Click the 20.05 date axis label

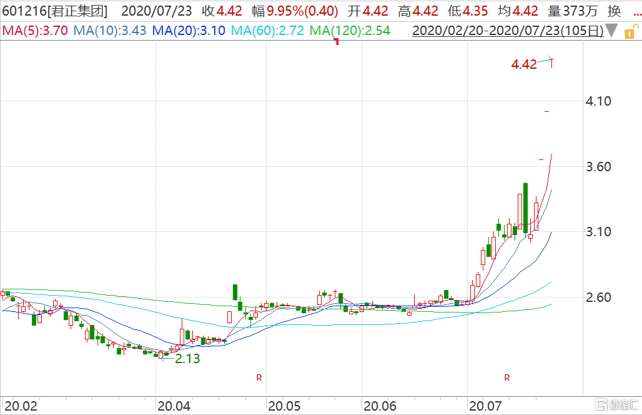[x=284, y=406]
